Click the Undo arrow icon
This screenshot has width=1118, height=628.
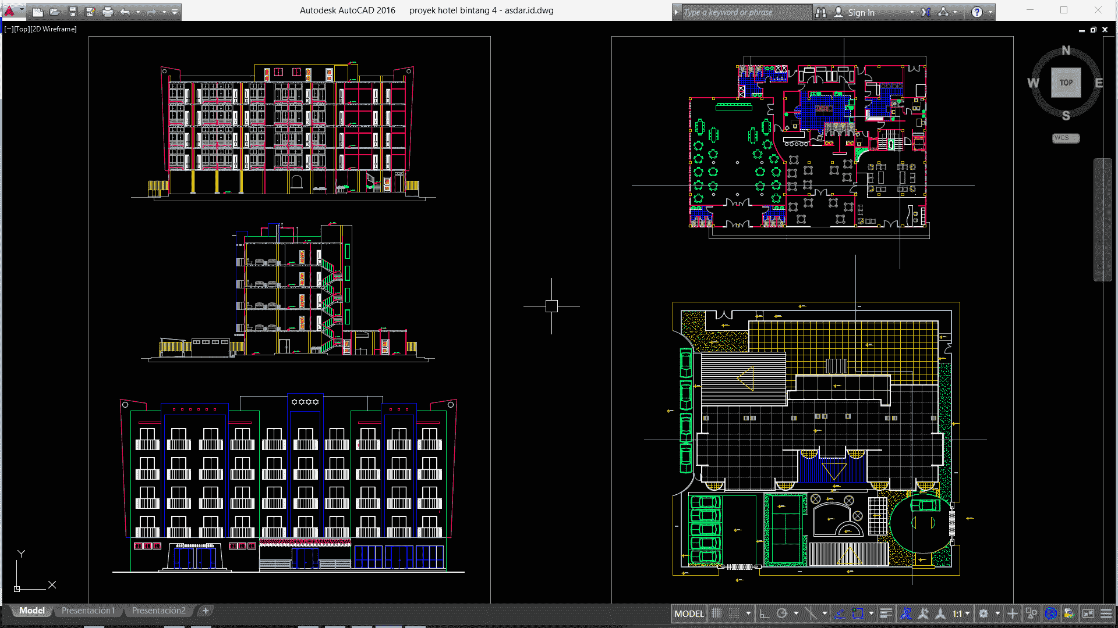[125, 12]
